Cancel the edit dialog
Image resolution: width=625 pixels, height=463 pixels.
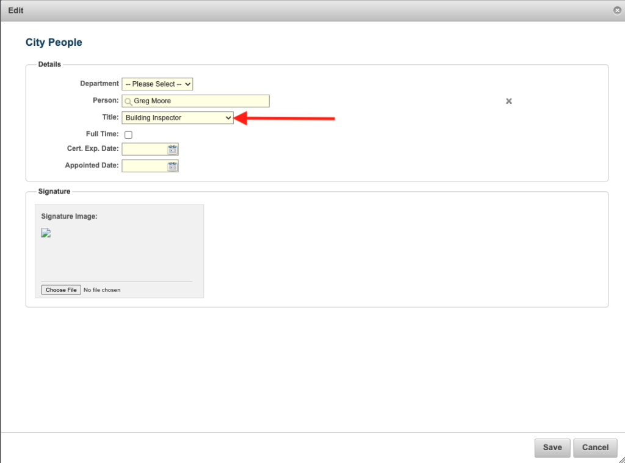click(595, 448)
